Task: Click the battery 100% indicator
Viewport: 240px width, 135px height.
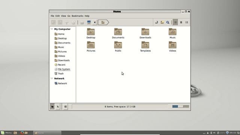Action: (221, 133)
